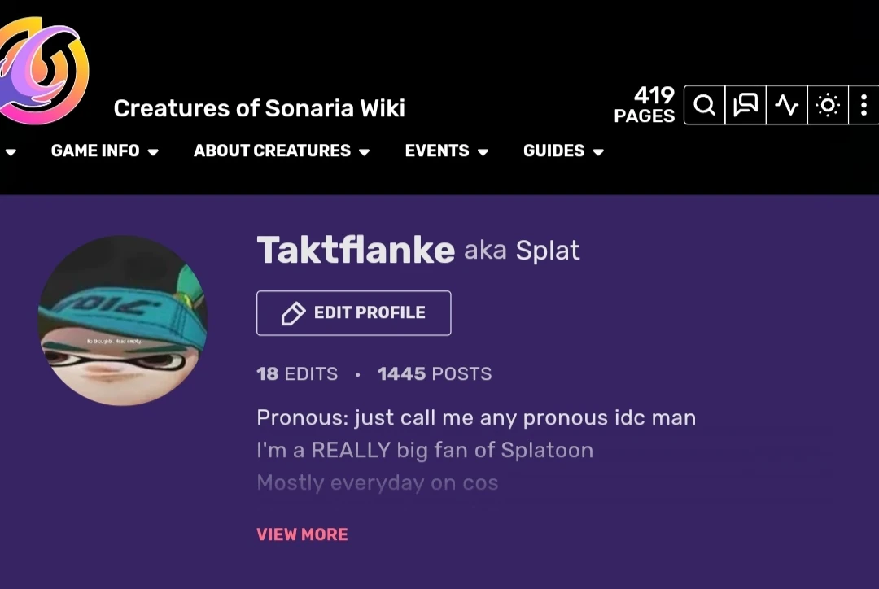This screenshot has width=879, height=589.
Task: Open the 1445 Posts link
Action: click(x=435, y=374)
